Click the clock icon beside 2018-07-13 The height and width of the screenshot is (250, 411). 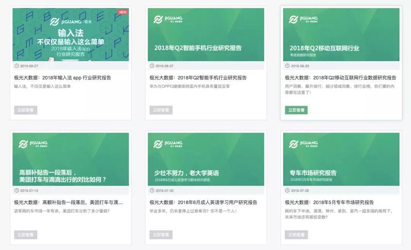click(17, 190)
